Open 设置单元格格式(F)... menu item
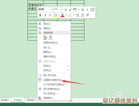This screenshot has height=106, width=139. point(54,80)
